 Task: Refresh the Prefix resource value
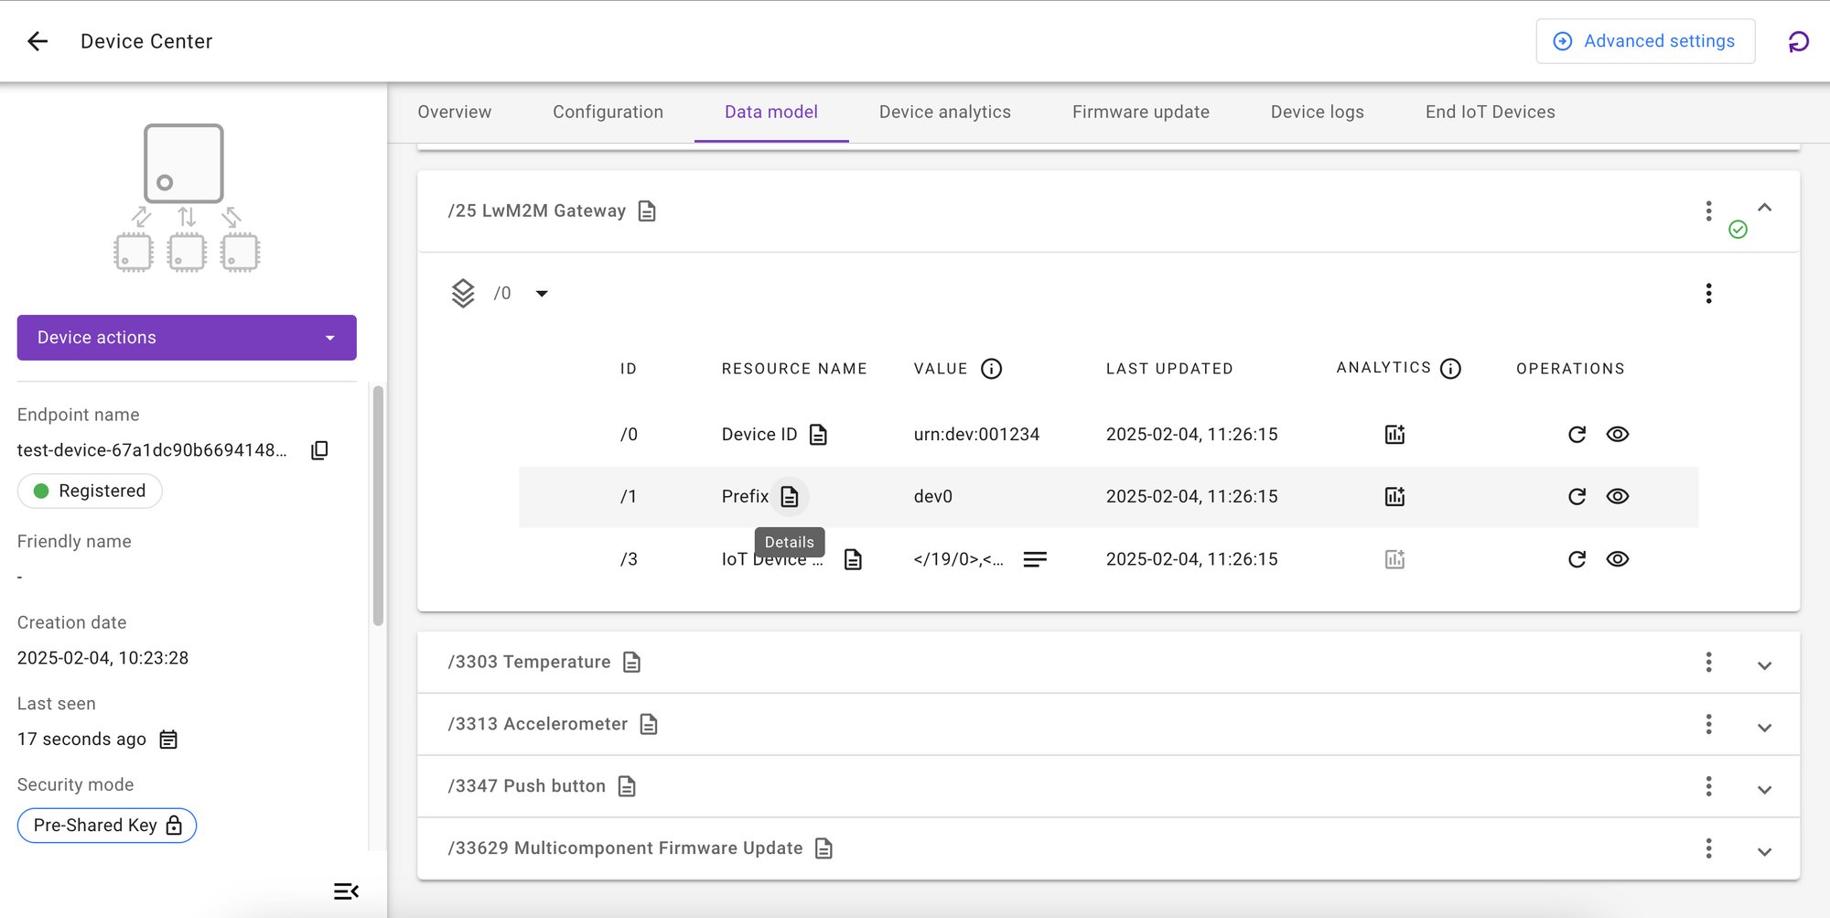[1577, 497]
